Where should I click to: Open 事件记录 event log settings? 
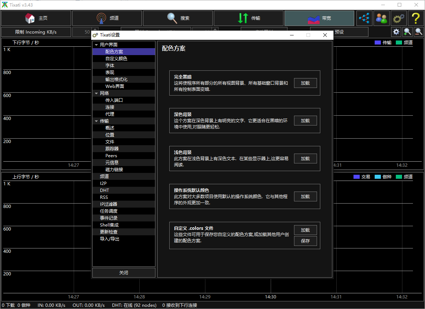click(124, 218)
